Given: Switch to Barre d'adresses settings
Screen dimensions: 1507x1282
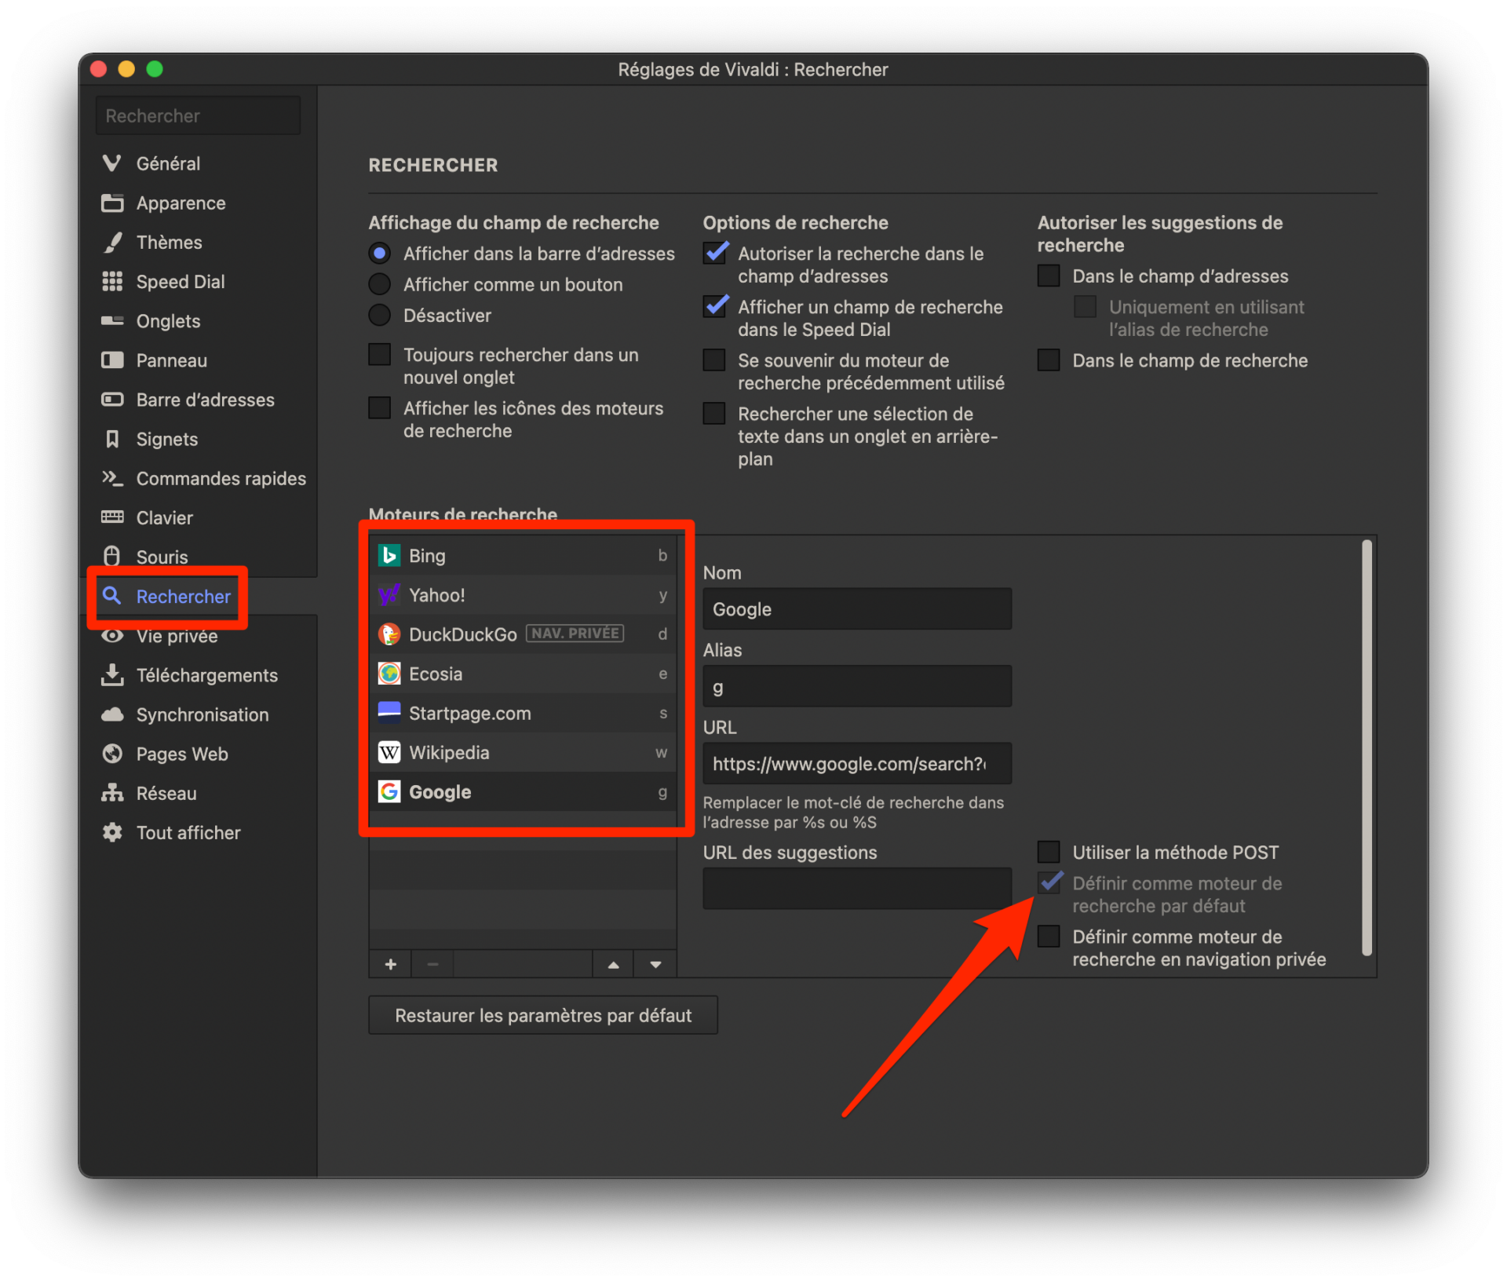Looking at the screenshot, I should [206, 400].
